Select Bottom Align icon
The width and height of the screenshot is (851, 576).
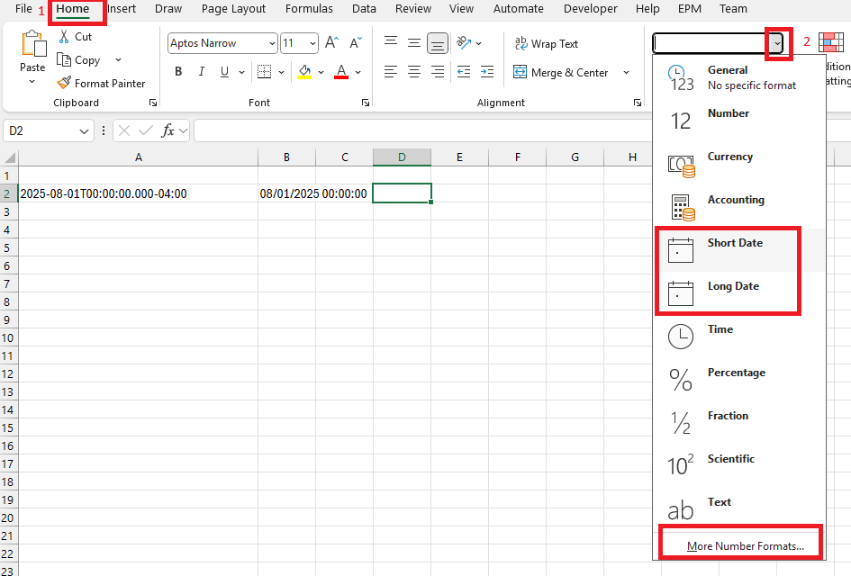point(438,43)
